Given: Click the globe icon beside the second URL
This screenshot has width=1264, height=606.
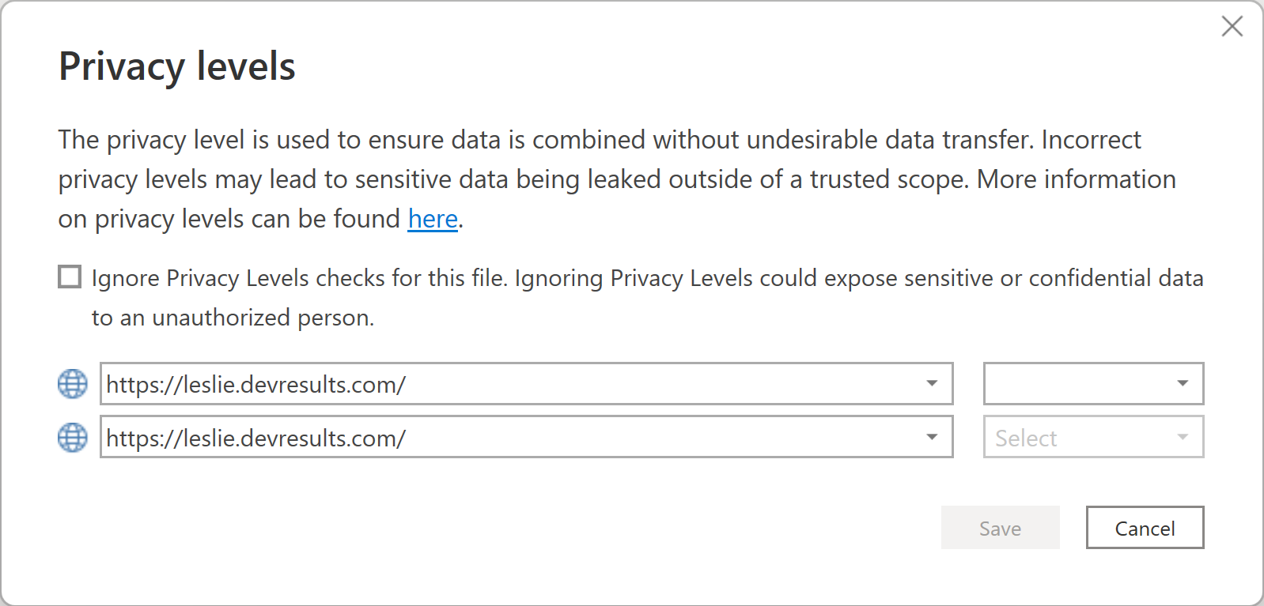Looking at the screenshot, I should [x=73, y=437].
